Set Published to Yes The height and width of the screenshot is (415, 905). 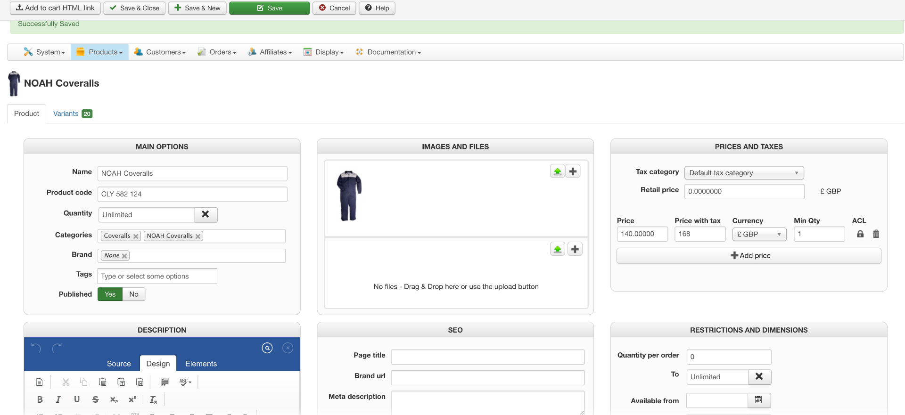[x=110, y=294]
